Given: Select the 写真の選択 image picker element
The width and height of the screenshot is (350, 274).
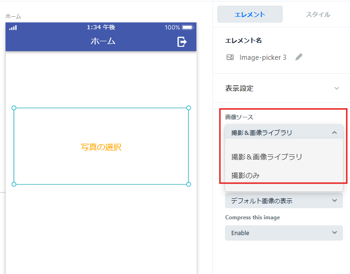Looking at the screenshot, I should coord(101,146).
